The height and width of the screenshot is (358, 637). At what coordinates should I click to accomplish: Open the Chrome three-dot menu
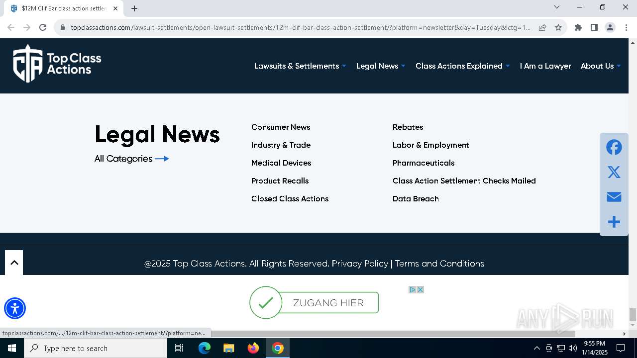[x=626, y=27]
